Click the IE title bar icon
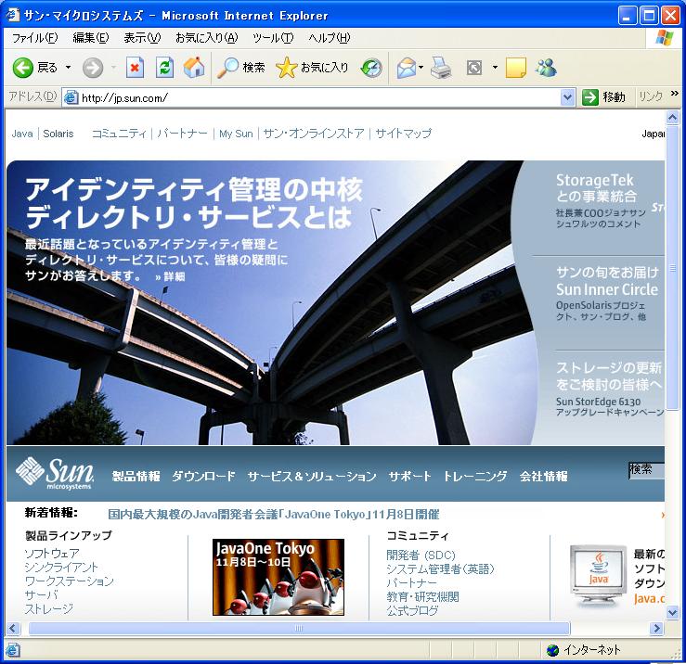This screenshot has width=686, height=664. [x=13, y=15]
